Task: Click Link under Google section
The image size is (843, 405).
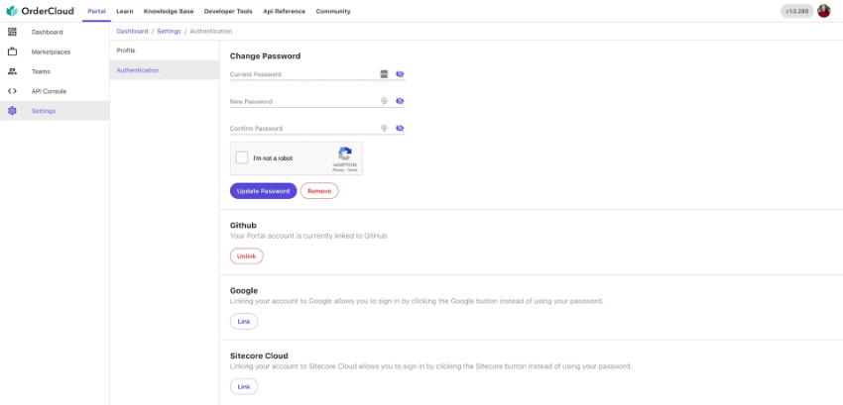Action: click(243, 322)
